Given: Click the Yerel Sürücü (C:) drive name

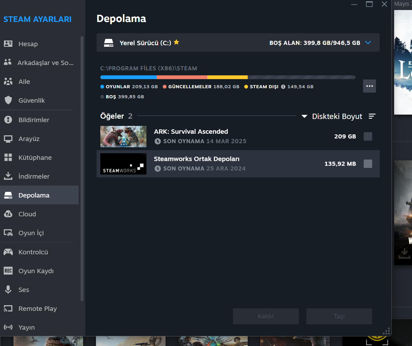Looking at the screenshot, I should (x=145, y=43).
